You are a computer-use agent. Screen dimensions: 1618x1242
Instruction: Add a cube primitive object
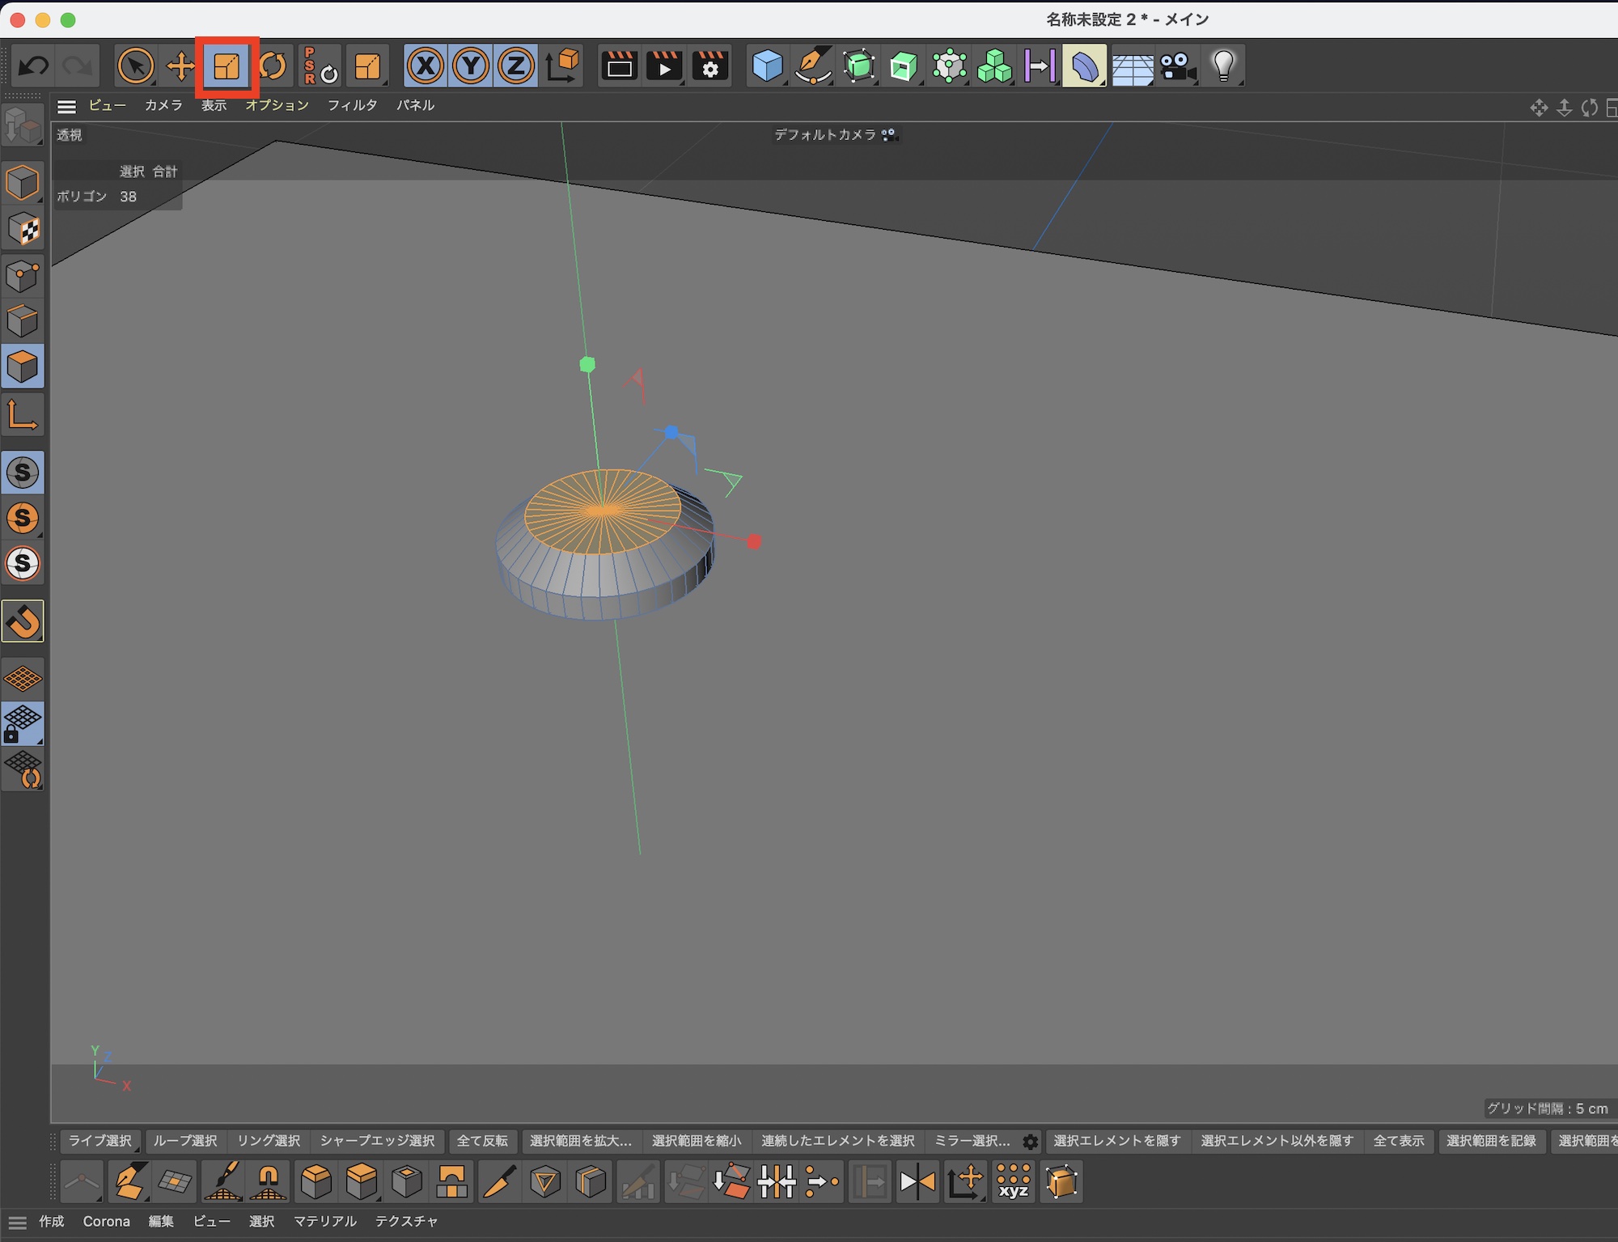pyautogui.click(x=767, y=66)
